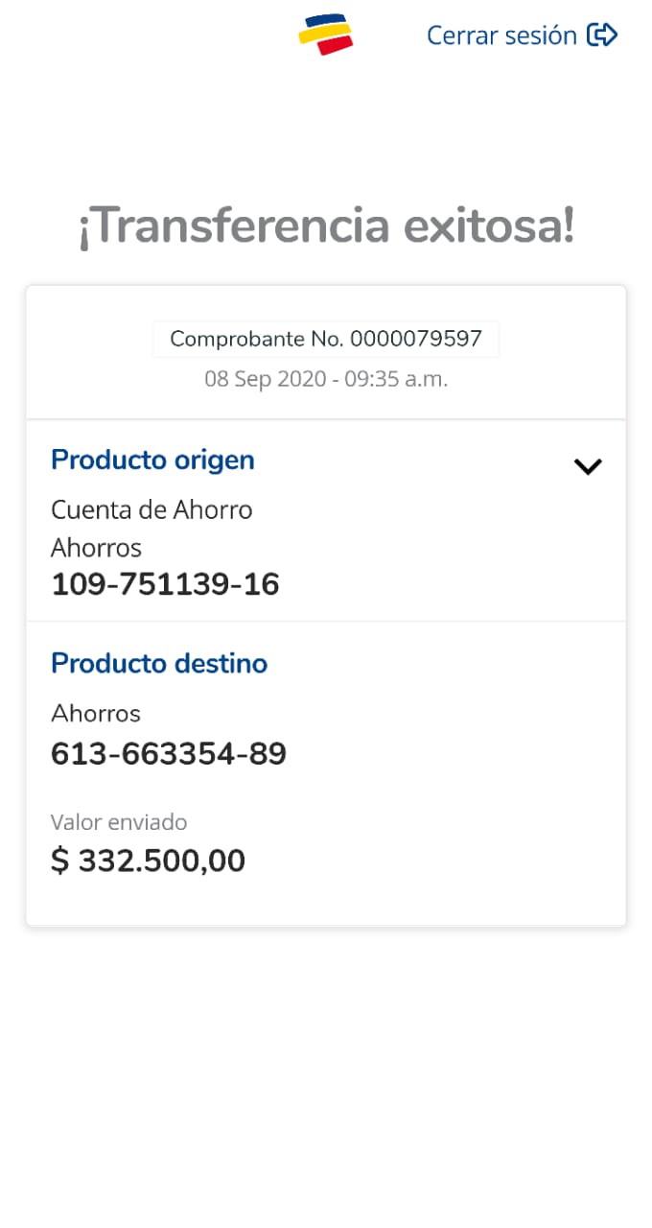Image resolution: width=652 pixels, height=1228 pixels.
Task: Click the Producto destino heading
Action: pyautogui.click(x=159, y=664)
